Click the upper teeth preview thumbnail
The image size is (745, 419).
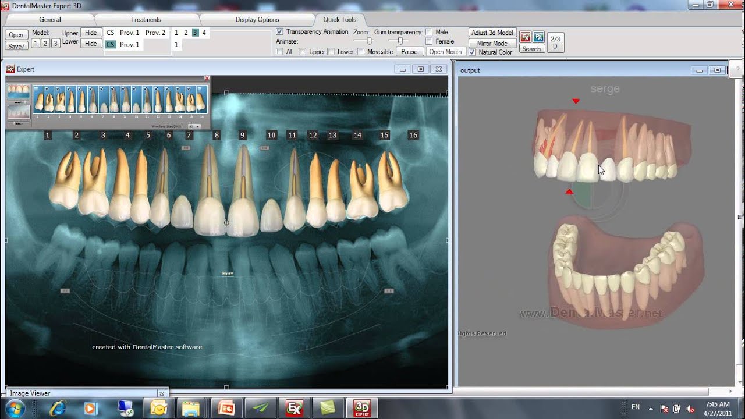[19, 92]
